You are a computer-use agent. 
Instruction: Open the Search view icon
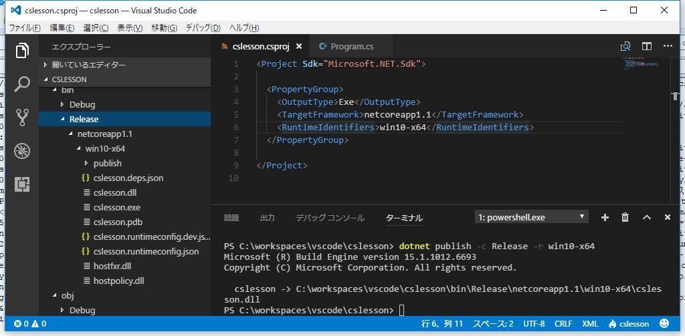(23, 83)
